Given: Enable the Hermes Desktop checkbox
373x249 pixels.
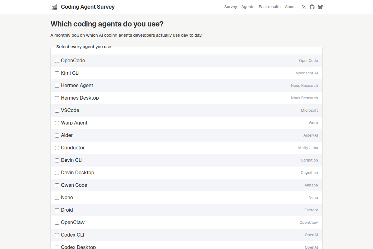Looking at the screenshot, I should [57, 98].
